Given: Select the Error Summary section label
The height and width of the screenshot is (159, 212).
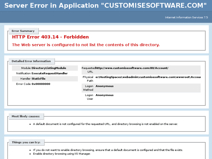Looking at the screenshot, I should pos(23,31).
